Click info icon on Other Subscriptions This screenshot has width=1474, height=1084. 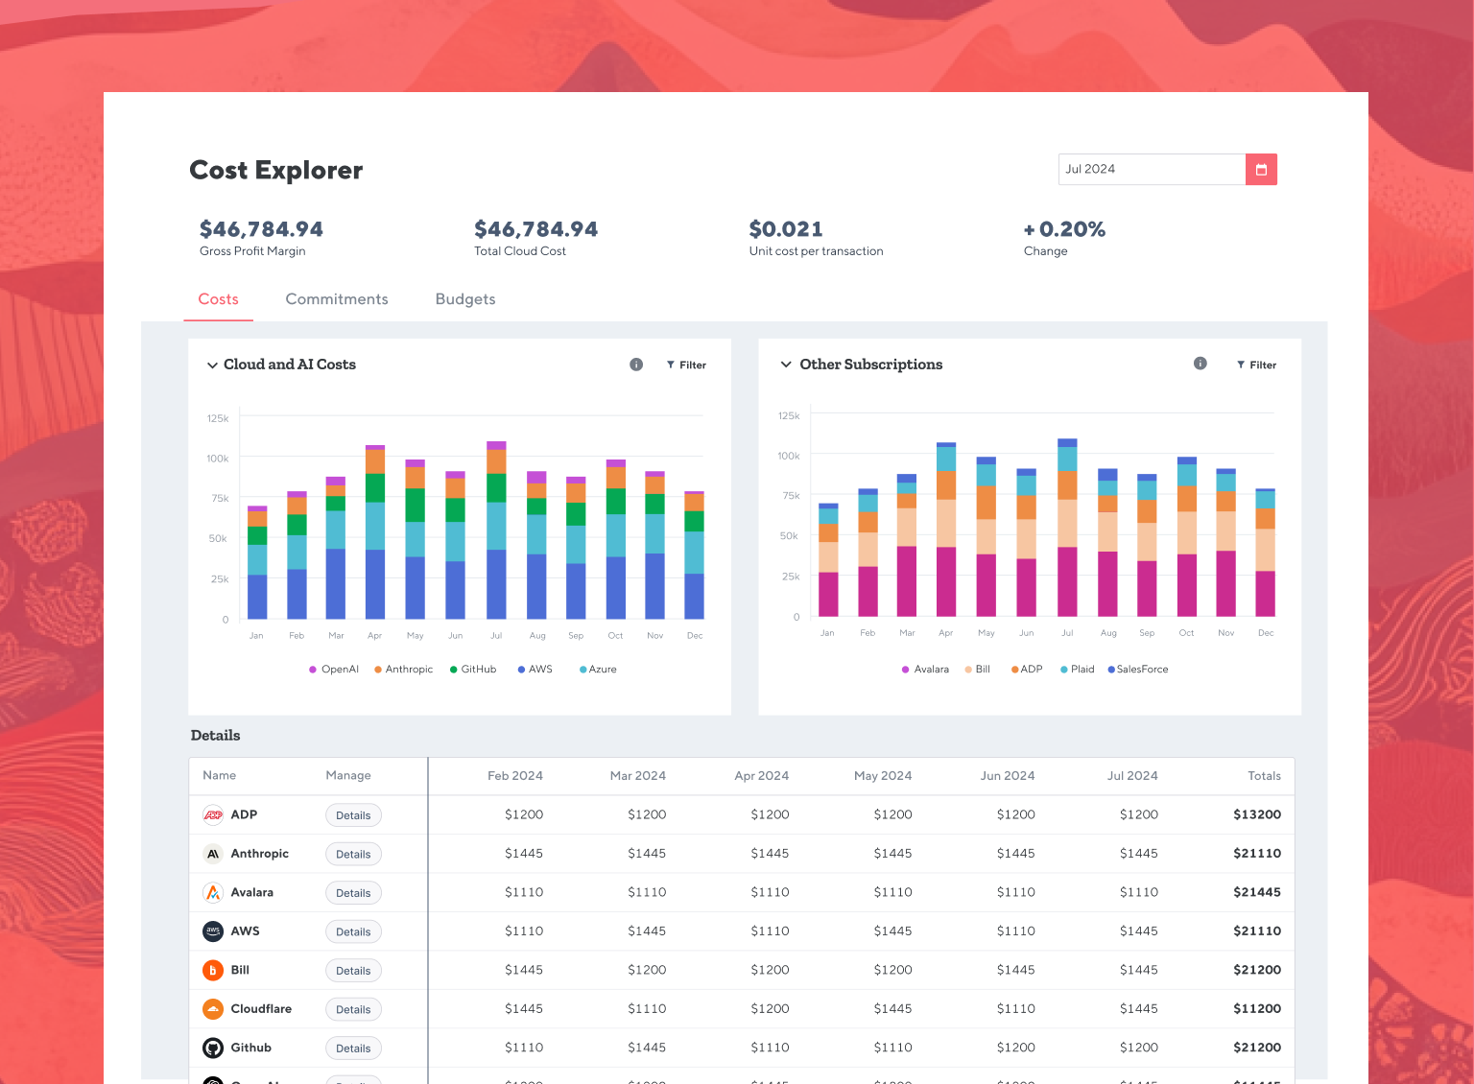click(x=1200, y=364)
